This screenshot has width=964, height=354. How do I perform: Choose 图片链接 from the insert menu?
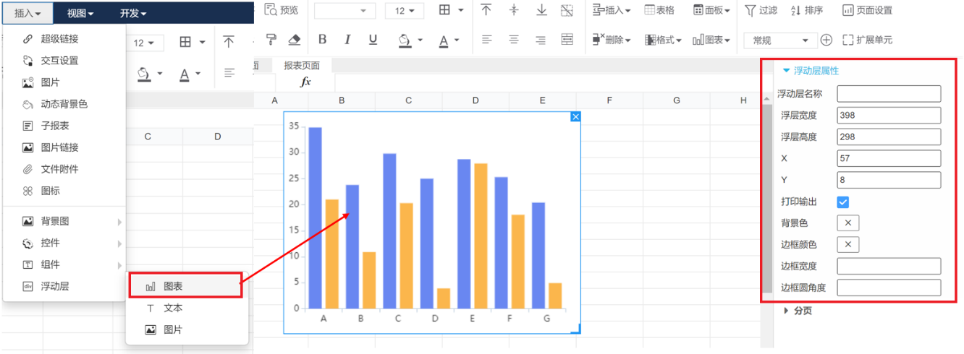click(x=64, y=147)
